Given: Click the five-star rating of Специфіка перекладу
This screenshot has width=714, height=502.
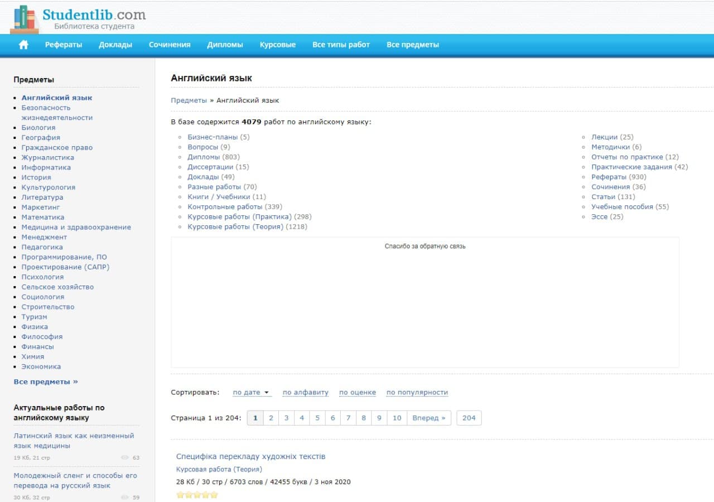Looking at the screenshot, I should pyautogui.click(x=197, y=495).
